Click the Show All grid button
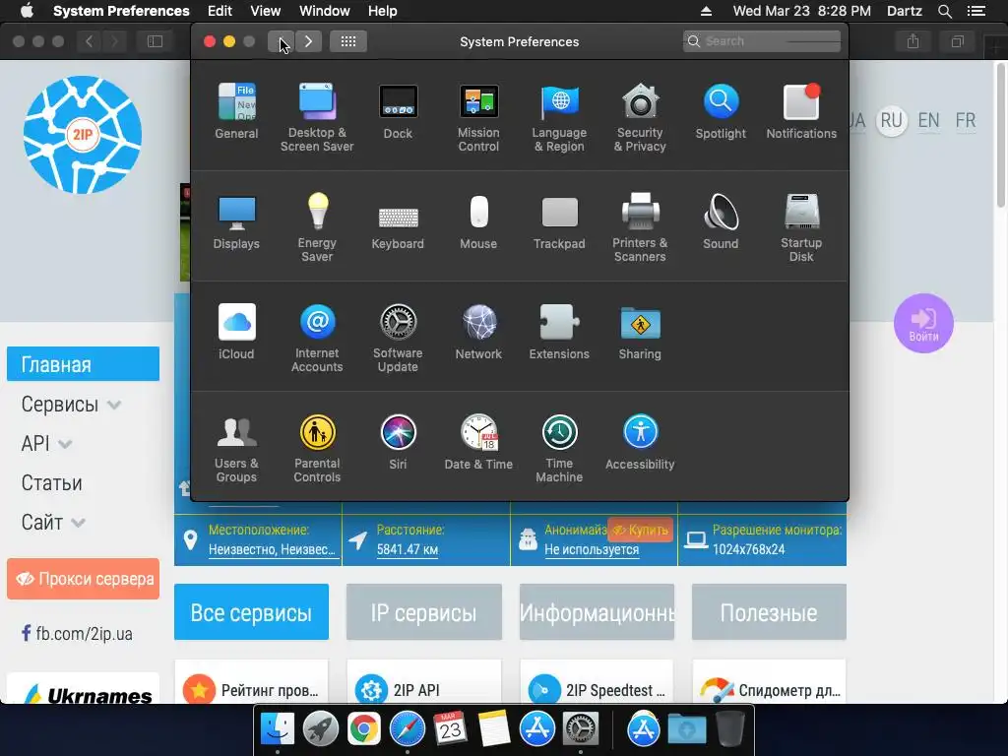The width and height of the screenshot is (1008, 756). (348, 41)
